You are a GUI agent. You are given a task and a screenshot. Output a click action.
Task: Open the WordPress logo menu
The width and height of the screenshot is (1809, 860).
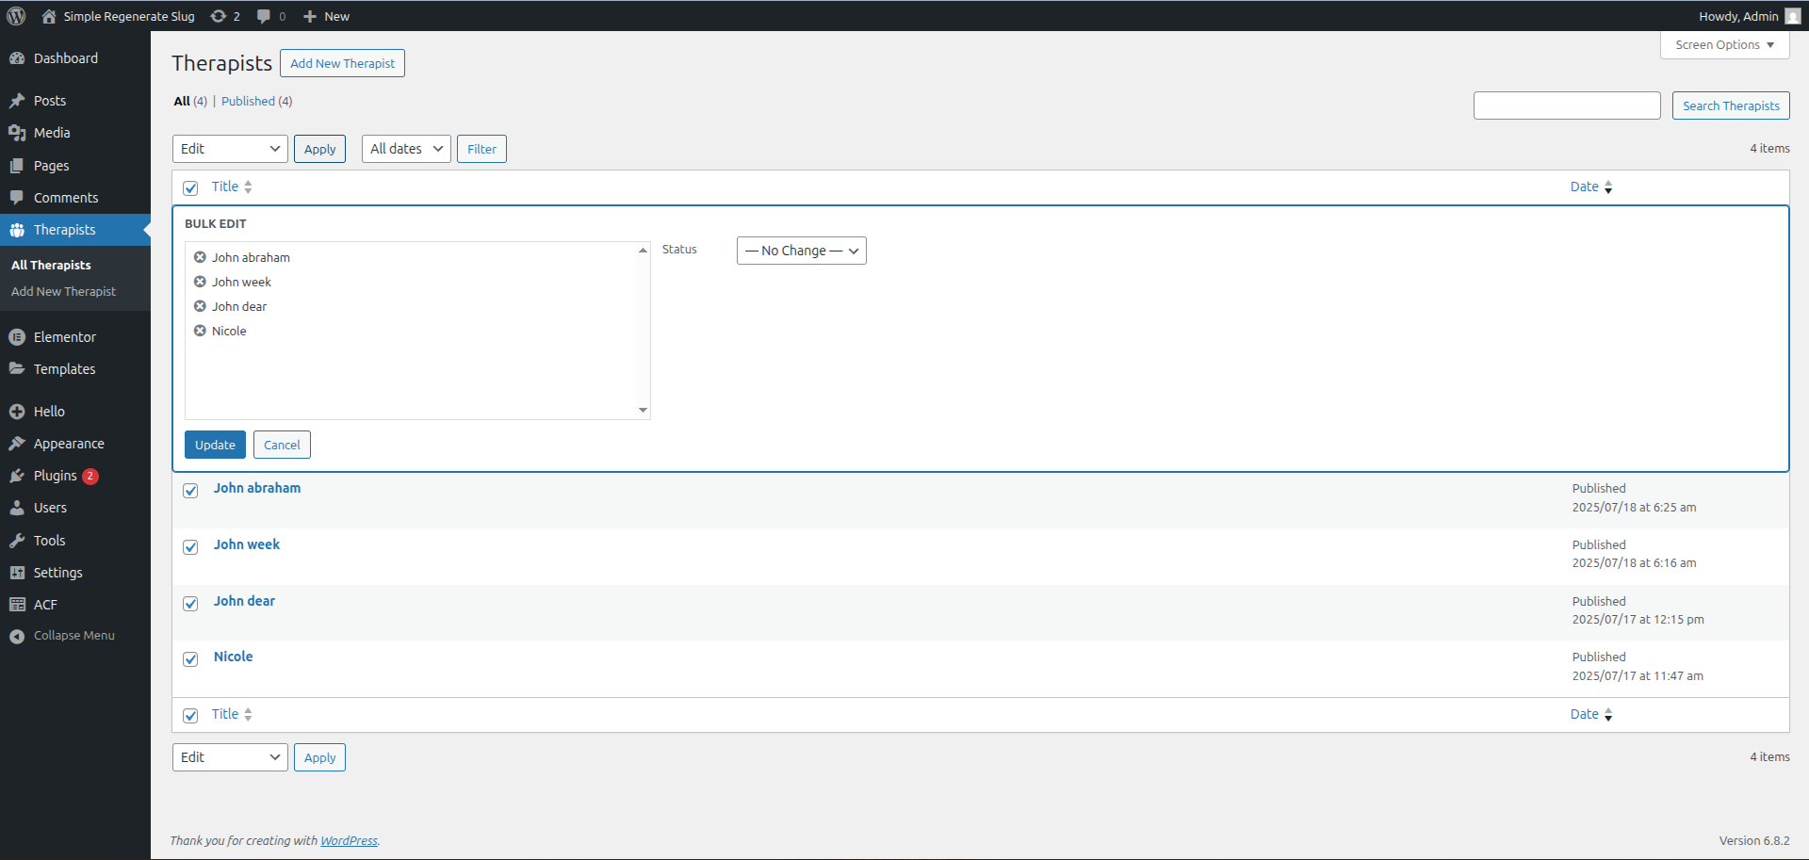tap(16, 16)
